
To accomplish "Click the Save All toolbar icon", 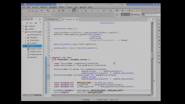I will [x=33, y=11].
